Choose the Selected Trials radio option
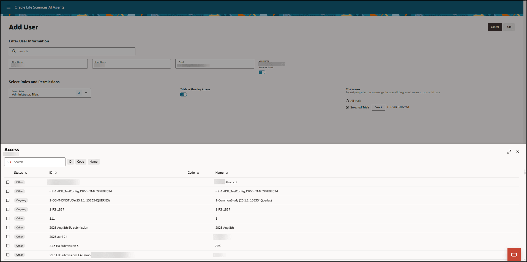The image size is (527, 262). pos(347,107)
